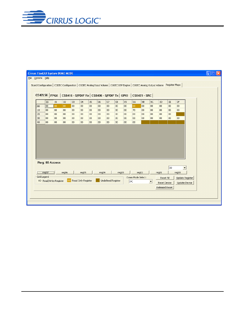Maximize the FlexGUI window

(213, 73)
